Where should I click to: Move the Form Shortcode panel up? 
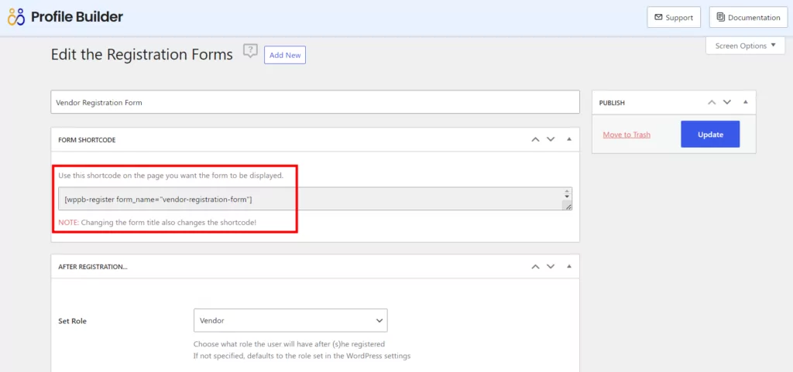point(536,140)
